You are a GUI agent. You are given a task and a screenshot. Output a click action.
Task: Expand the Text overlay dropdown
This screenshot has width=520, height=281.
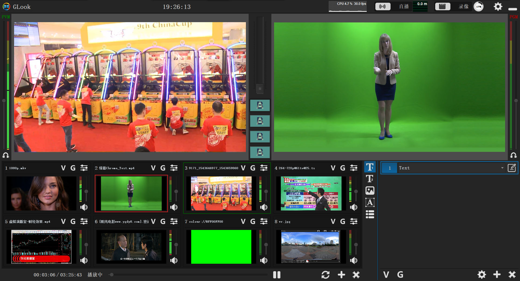[502, 168]
